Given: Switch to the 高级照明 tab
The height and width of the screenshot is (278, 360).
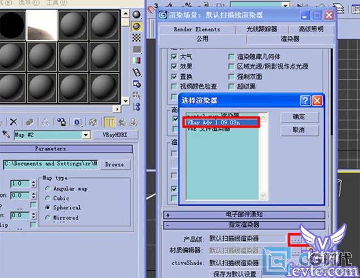Looking at the screenshot, I should [312, 29].
